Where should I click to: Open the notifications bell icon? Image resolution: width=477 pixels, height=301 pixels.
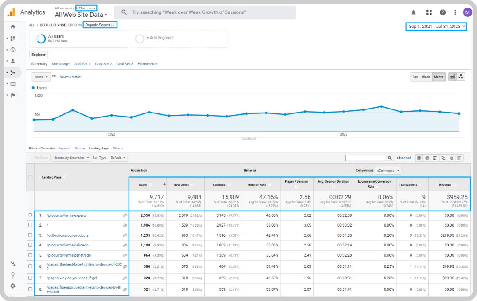414,12
